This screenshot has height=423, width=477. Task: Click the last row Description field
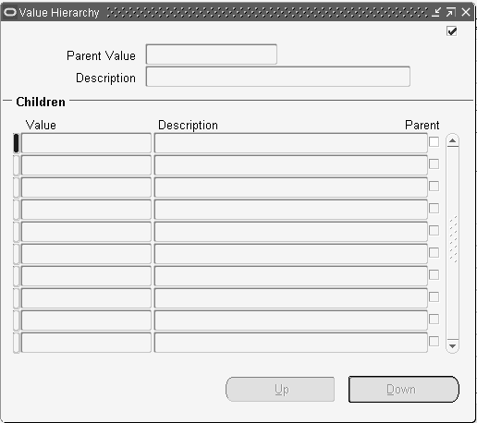pyautogui.click(x=291, y=343)
